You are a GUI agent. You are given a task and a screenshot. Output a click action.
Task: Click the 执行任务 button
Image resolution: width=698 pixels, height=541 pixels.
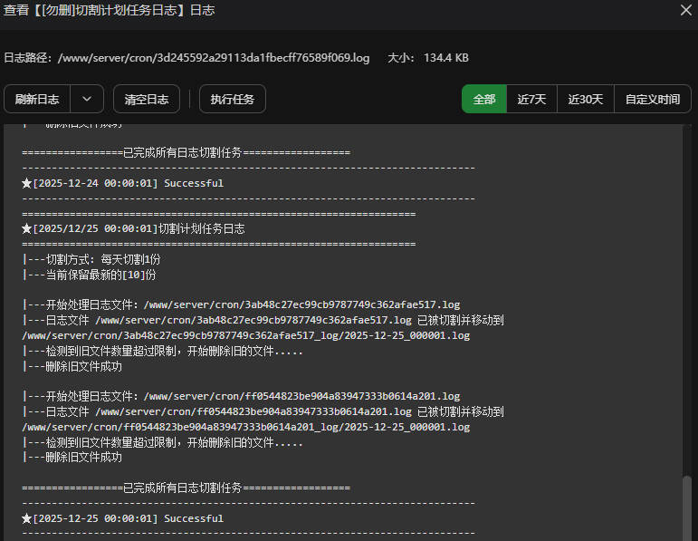click(x=233, y=99)
